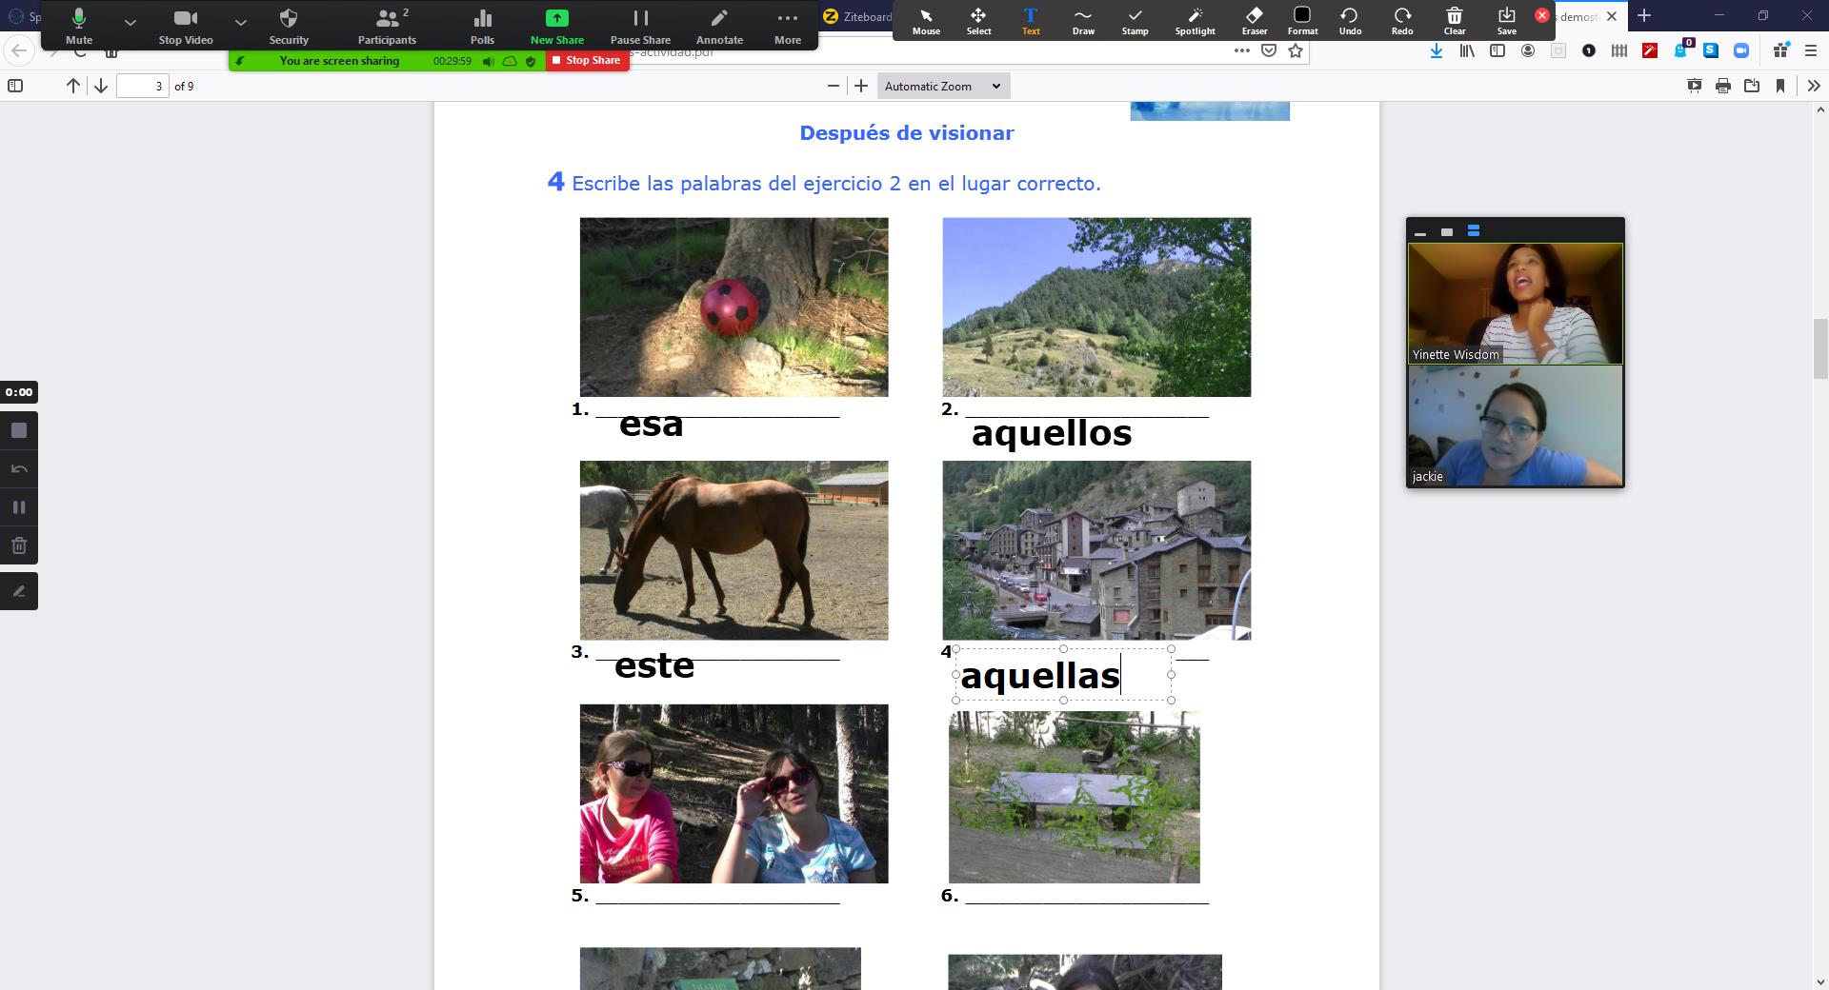The width and height of the screenshot is (1829, 990).
Task: Expand video options arrow next to Stop Video
Action: [241, 22]
